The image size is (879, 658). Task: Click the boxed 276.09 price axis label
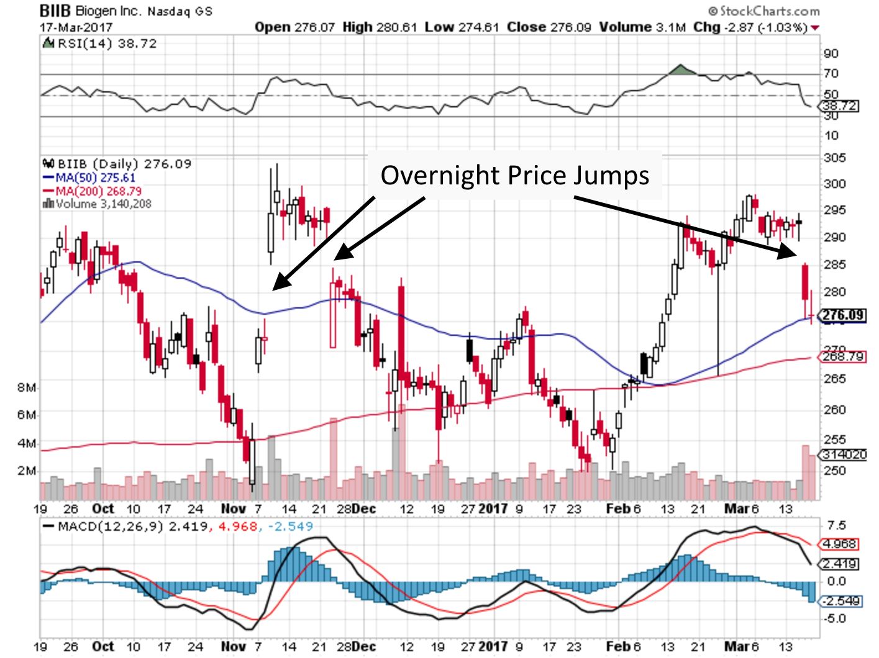click(843, 315)
